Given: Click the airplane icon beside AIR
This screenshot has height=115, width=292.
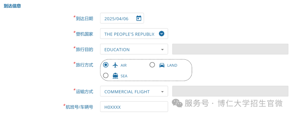Looking at the screenshot, I should click(115, 65).
